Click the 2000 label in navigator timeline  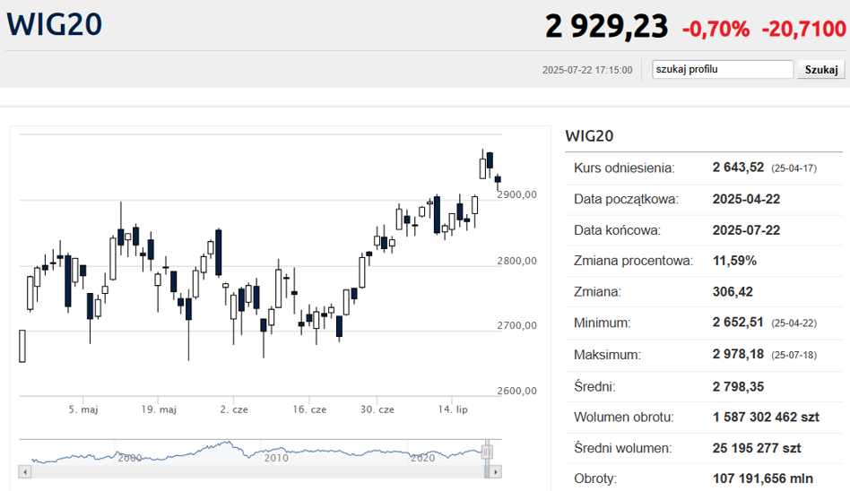[130, 458]
